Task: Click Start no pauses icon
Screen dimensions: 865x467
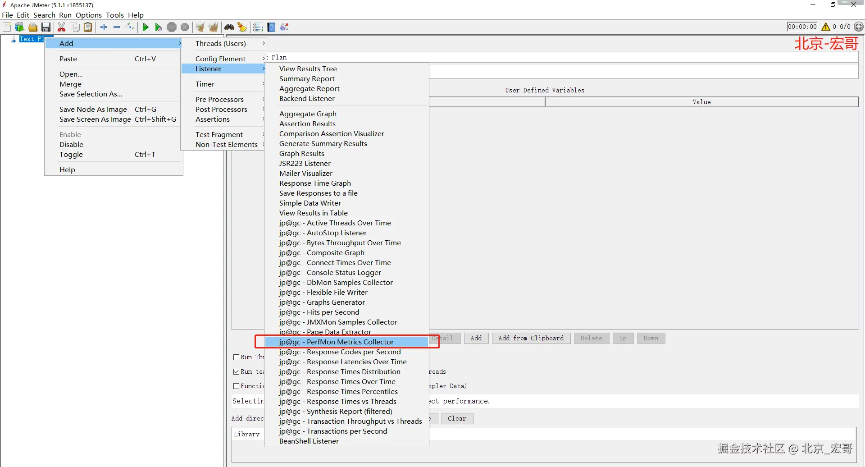Action: (158, 27)
